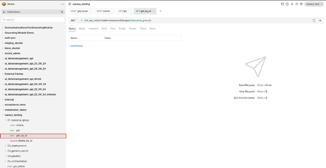Click the Collections icon in sidebar header
This screenshot has width=326, height=168.
pos(4,12)
